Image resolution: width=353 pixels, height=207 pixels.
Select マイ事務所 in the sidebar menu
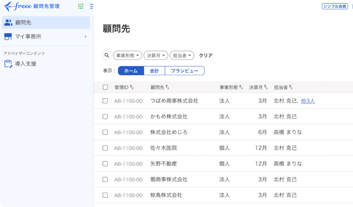(46, 36)
